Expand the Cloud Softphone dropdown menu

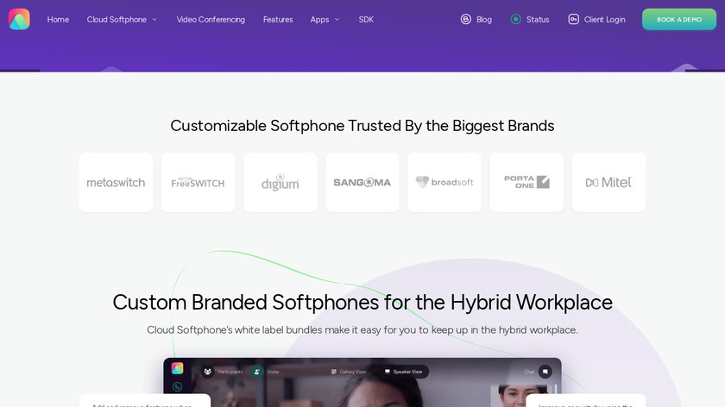coord(122,20)
